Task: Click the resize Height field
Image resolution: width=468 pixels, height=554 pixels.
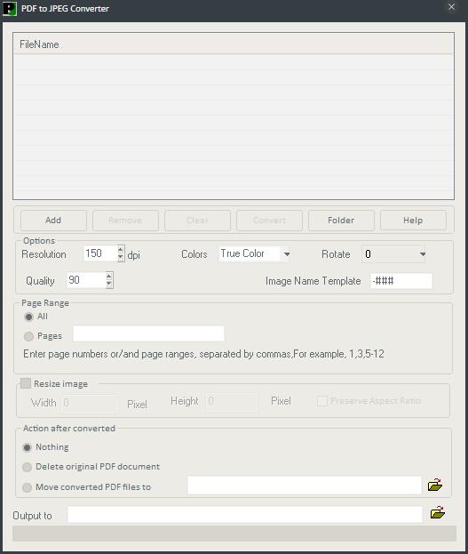Action: (x=232, y=402)
